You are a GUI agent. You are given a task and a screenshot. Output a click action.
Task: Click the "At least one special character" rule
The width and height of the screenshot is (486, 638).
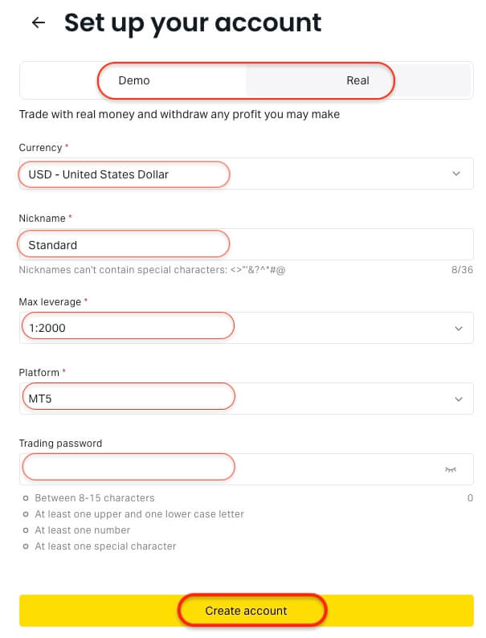click(x=105, y=546)
